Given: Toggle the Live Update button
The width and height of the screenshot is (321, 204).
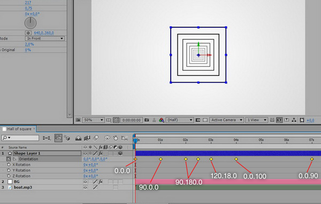Looking at the screenshot, I should coord(58,138).
